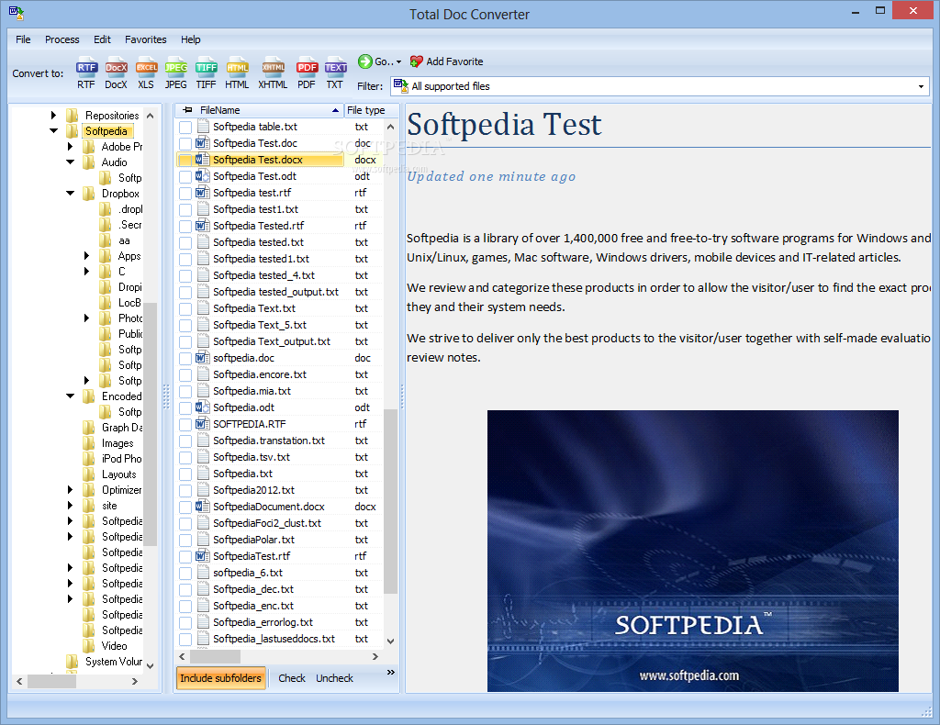Expand the Adobe Pr folder node
Image resolution: width=940 pixels, height=725 pixels.
point(70,146)
